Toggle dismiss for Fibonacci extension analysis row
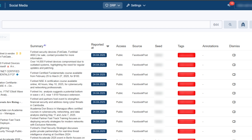This screenshot has height=140, width=252. click(x=234, y=93)
